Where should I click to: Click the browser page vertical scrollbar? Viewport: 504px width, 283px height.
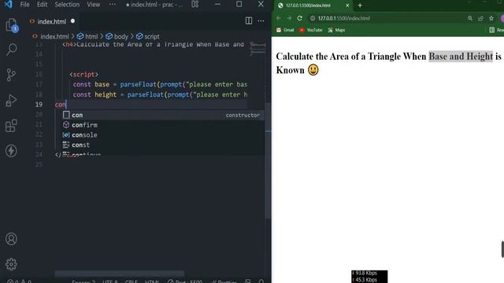click(502, 249)
